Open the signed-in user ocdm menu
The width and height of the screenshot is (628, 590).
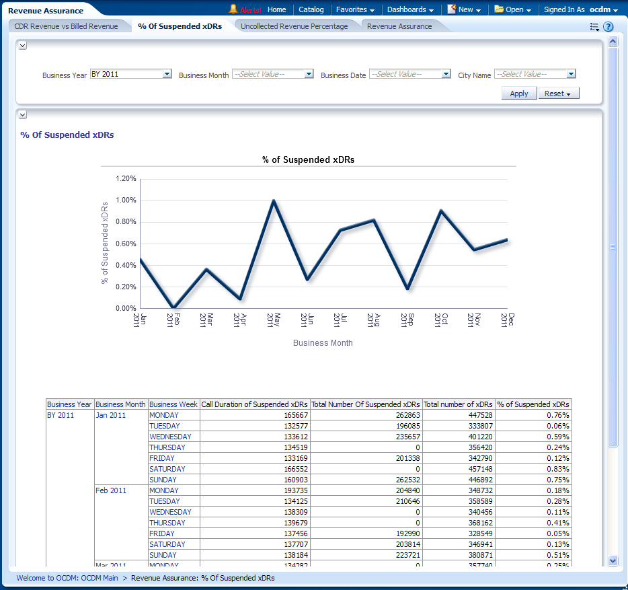[604, 9]
